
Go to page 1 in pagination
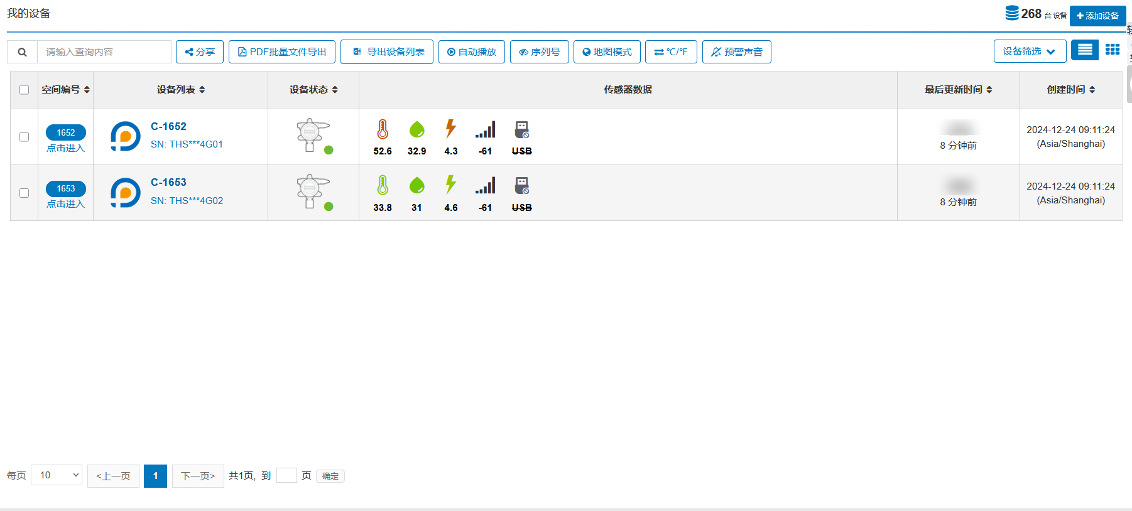tap(155, 476)
